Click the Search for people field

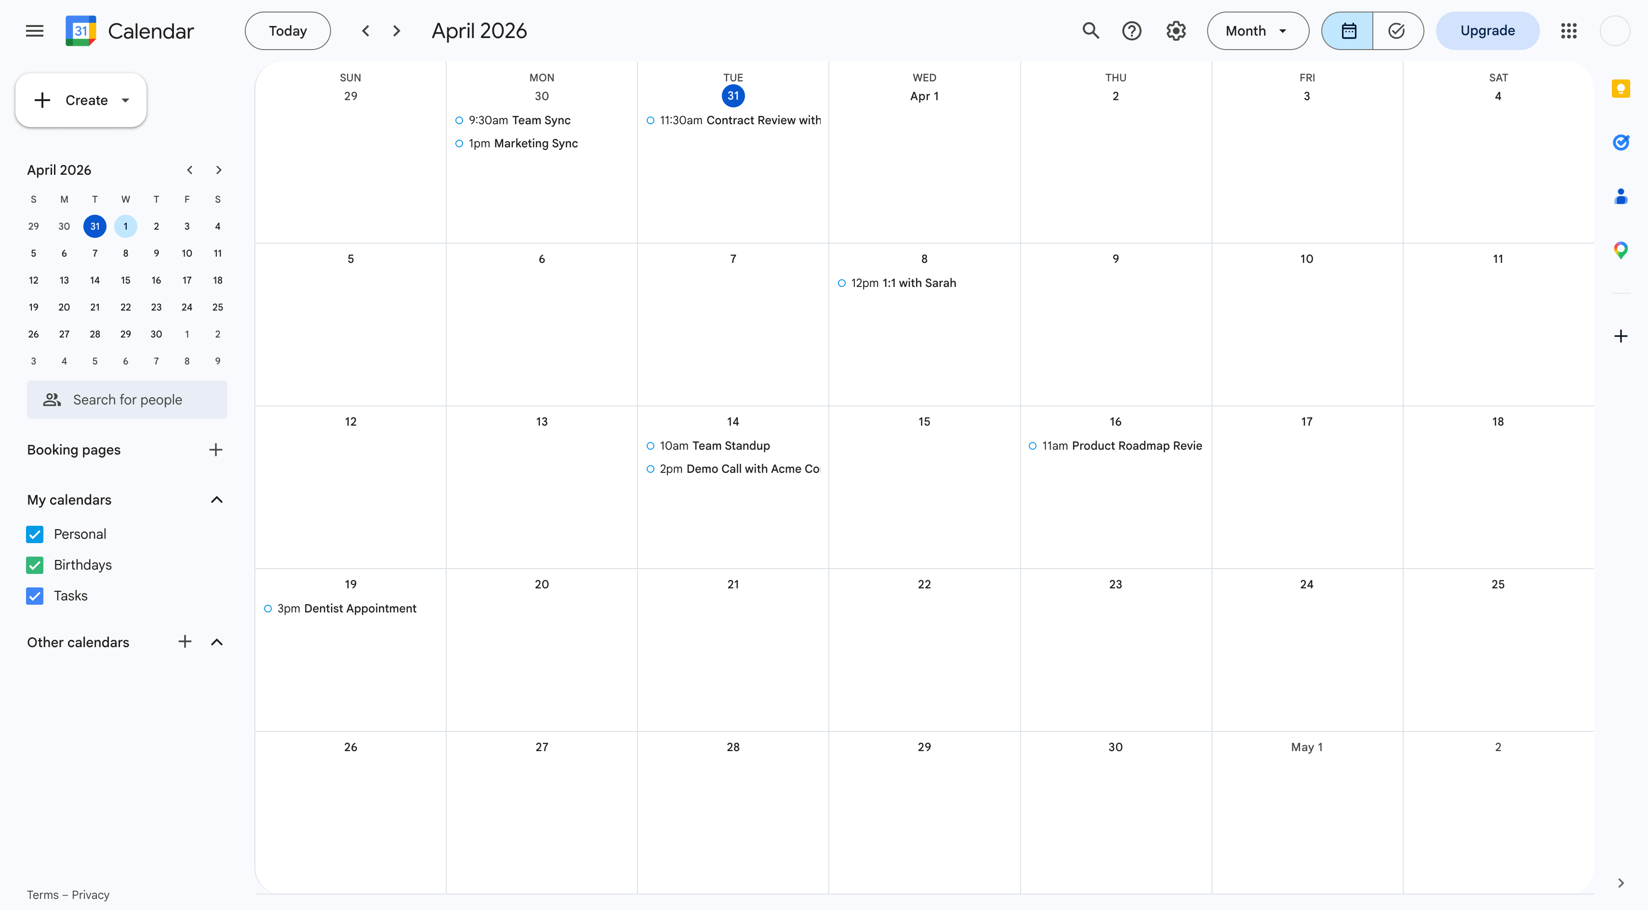127,400
